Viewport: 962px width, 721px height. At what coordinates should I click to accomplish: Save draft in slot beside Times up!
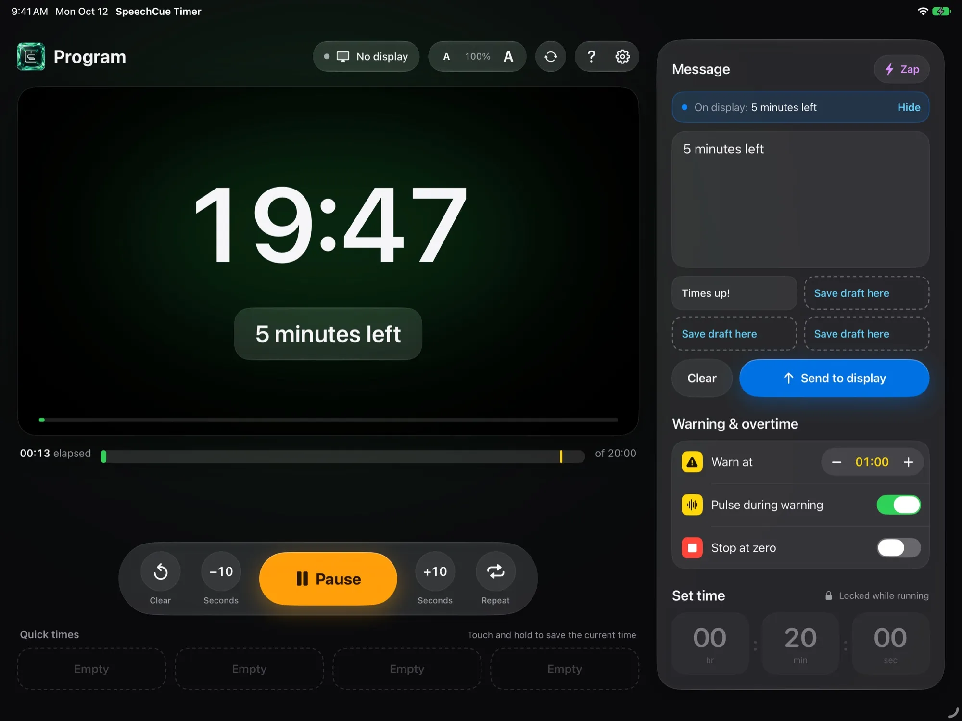[x=866, y=293]
